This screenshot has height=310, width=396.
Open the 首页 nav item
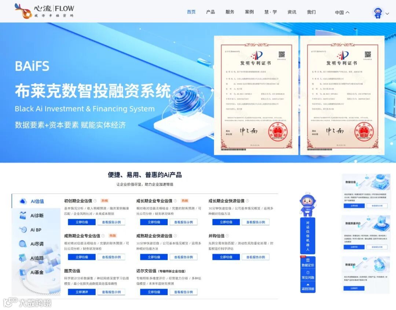[x=191, y=12]
